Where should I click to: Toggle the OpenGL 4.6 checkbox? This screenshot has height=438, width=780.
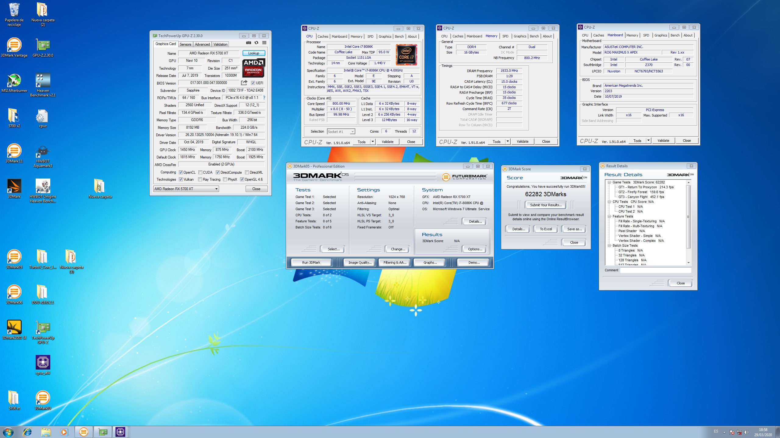pyautogui.click(x=242, y=179)
